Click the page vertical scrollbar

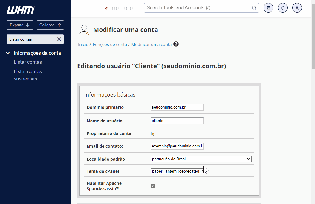[x=313, y=36]
